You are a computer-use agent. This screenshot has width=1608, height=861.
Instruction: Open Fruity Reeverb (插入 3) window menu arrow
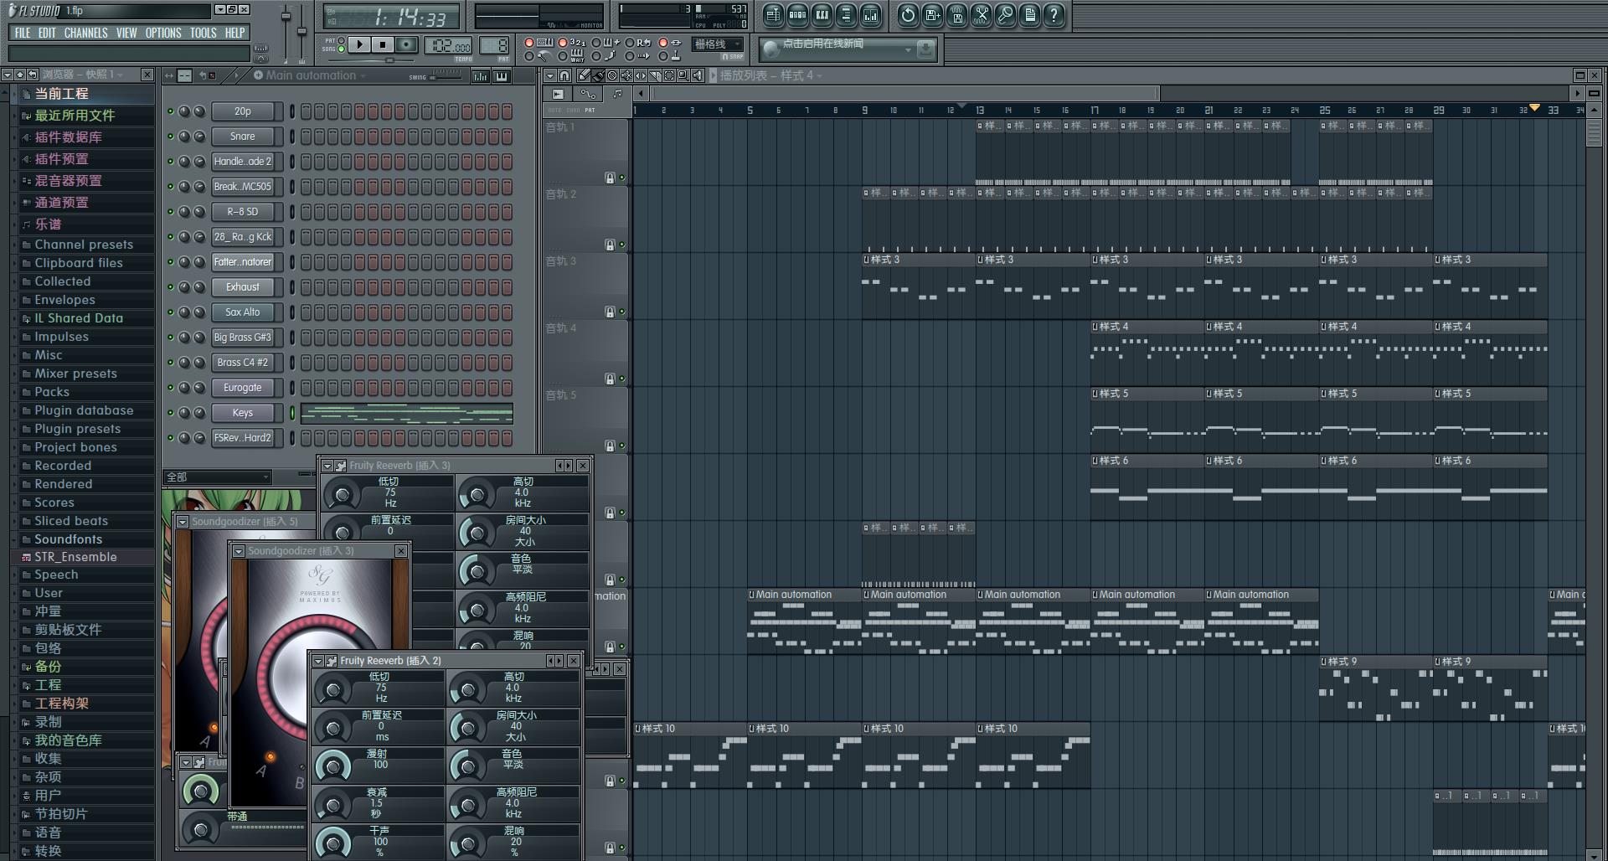(x=327, y=466)
